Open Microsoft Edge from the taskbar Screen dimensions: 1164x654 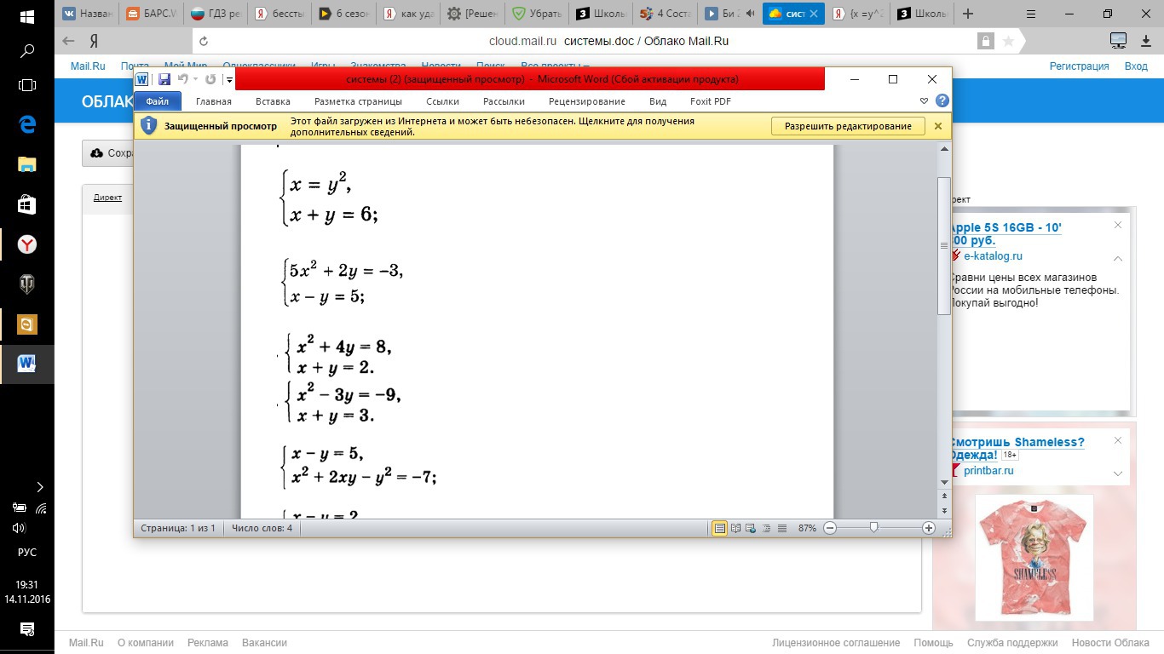pos(27,124)
